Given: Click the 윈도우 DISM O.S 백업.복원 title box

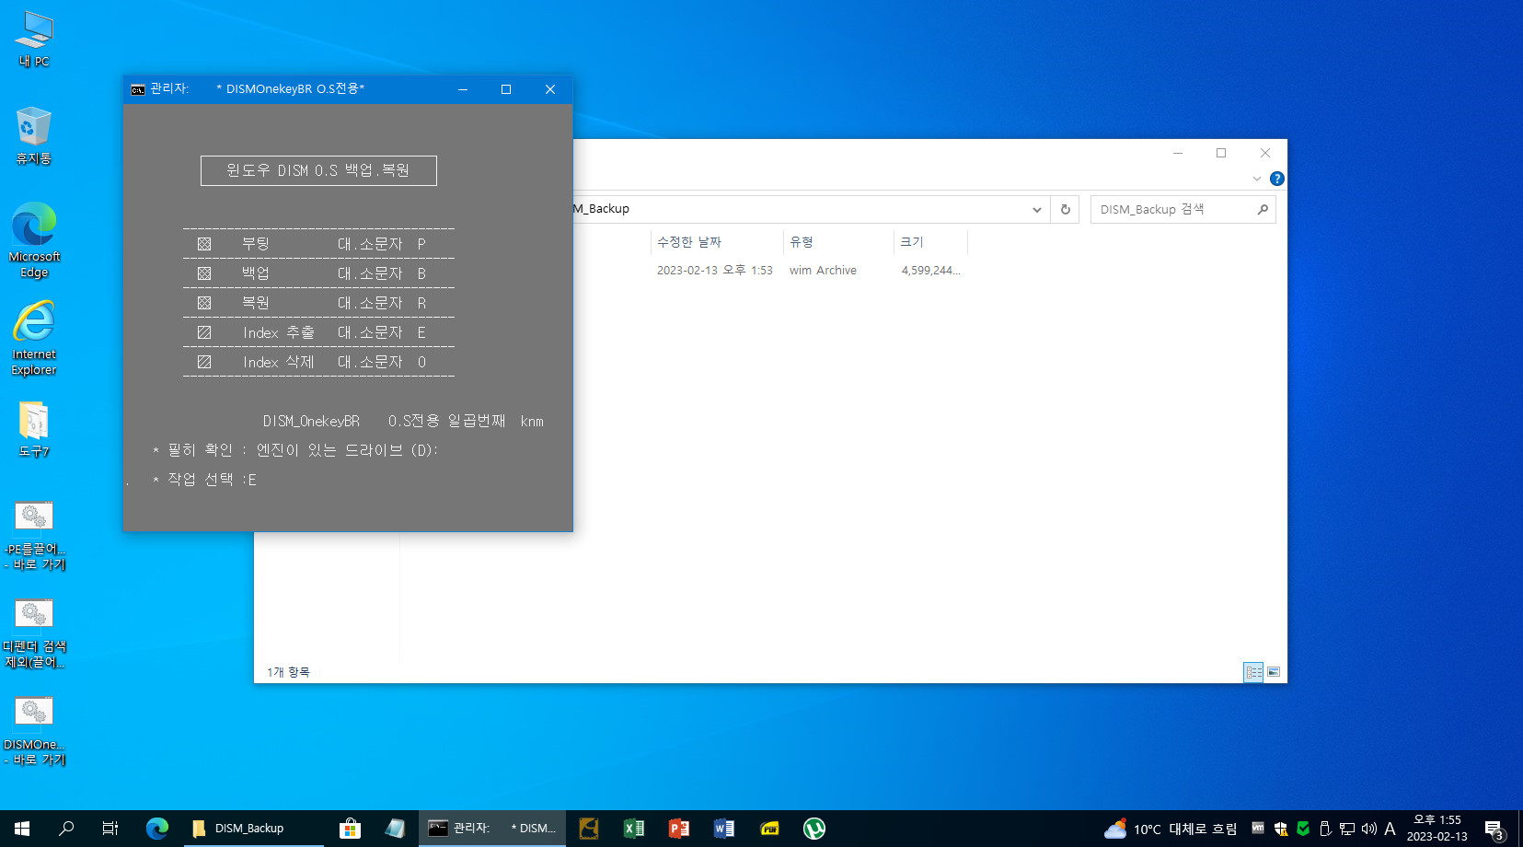Looking at the screenshot, I should pyautogui.click(x=318, y=170).
